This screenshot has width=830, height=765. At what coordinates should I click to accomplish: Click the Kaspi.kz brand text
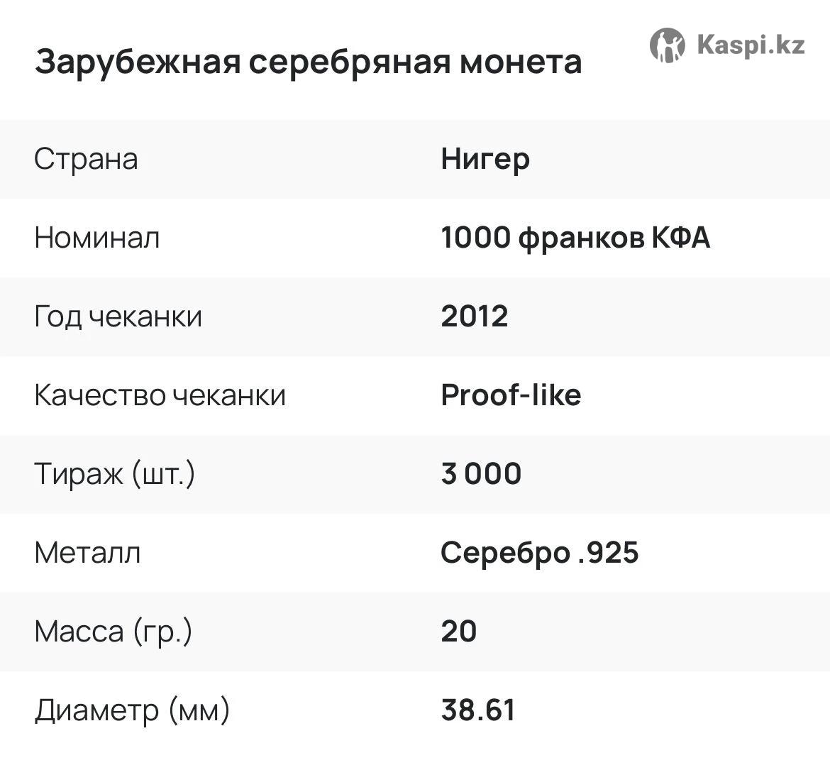(x=751, y=45)
